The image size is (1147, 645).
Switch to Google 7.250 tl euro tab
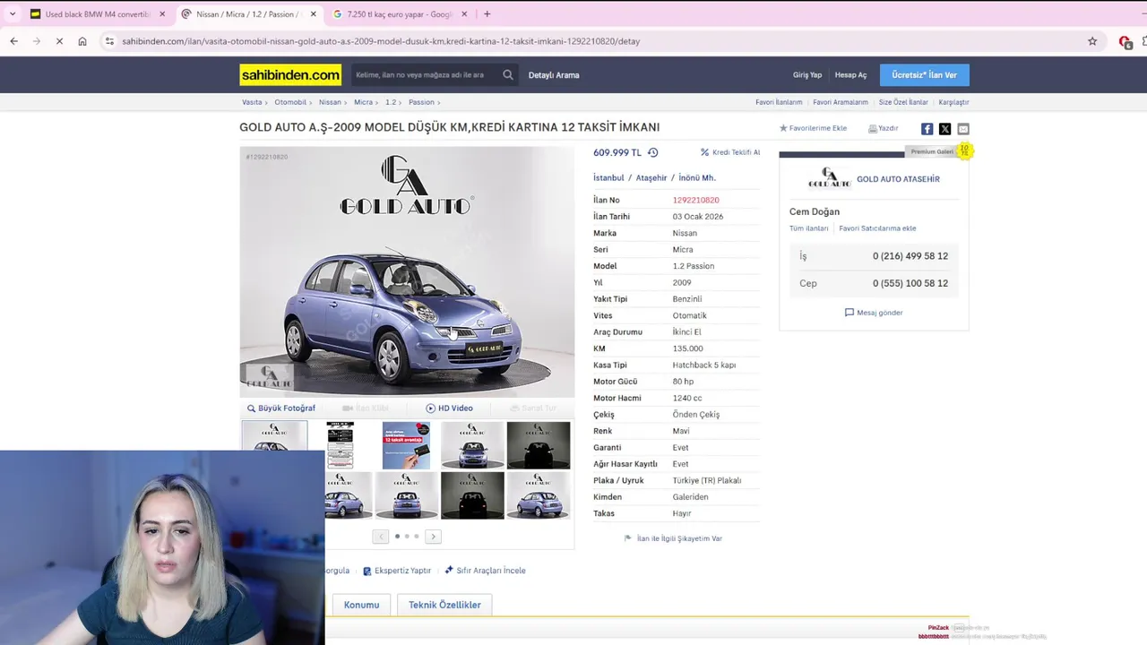(x=399, y=14)
